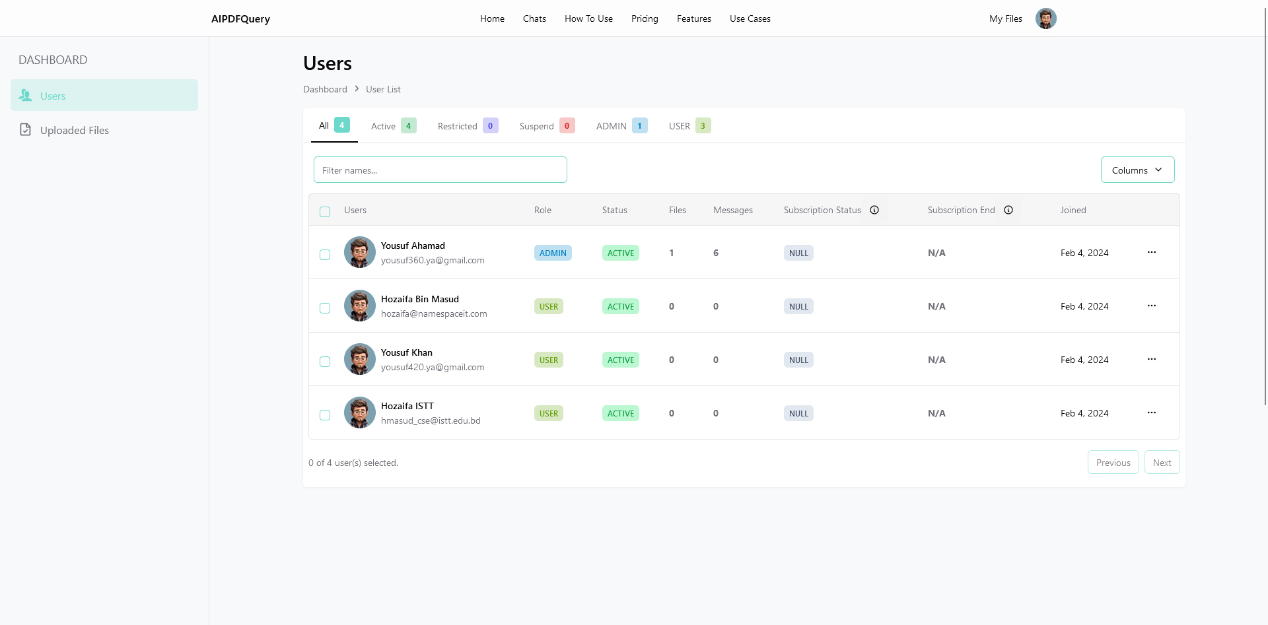Click Hozaifa Bin Masud's USER badge
Screen dimensions: 1268x625
tap(549, 306)
